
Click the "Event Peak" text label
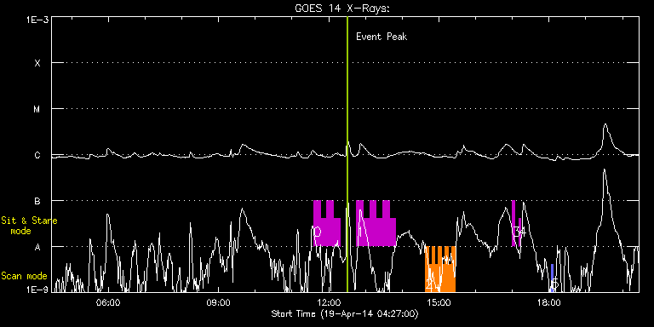point(381,37)
